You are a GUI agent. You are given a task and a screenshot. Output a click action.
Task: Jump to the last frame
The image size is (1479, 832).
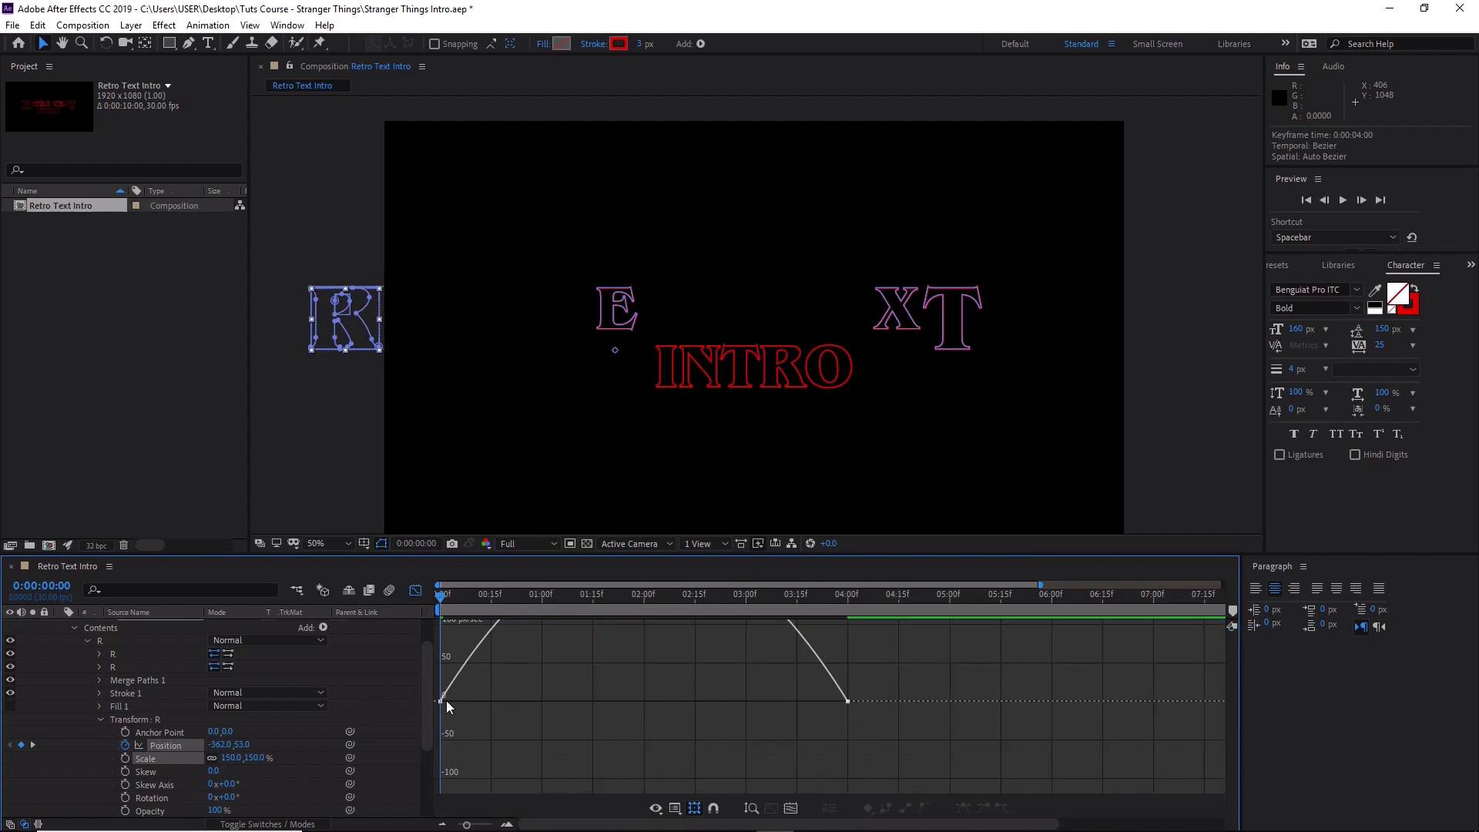click(1380, 200)
